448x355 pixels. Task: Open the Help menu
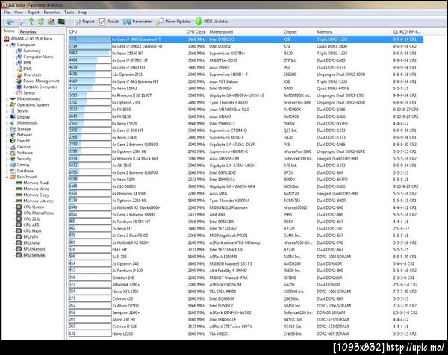tap(83, 12)
